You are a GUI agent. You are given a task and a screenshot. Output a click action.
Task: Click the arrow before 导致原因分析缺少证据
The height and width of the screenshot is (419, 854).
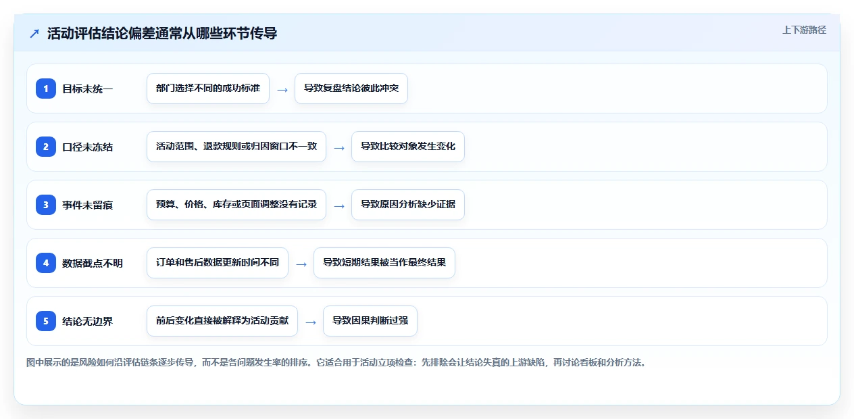[x=339, y=205]
